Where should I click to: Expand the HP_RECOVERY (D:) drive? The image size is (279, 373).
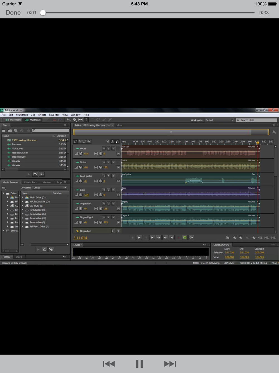click(22, 202)
